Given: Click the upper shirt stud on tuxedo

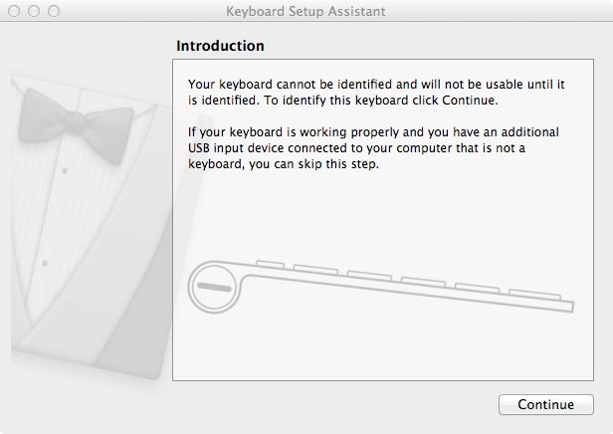Looking at the screenshot, I should 65,171.
